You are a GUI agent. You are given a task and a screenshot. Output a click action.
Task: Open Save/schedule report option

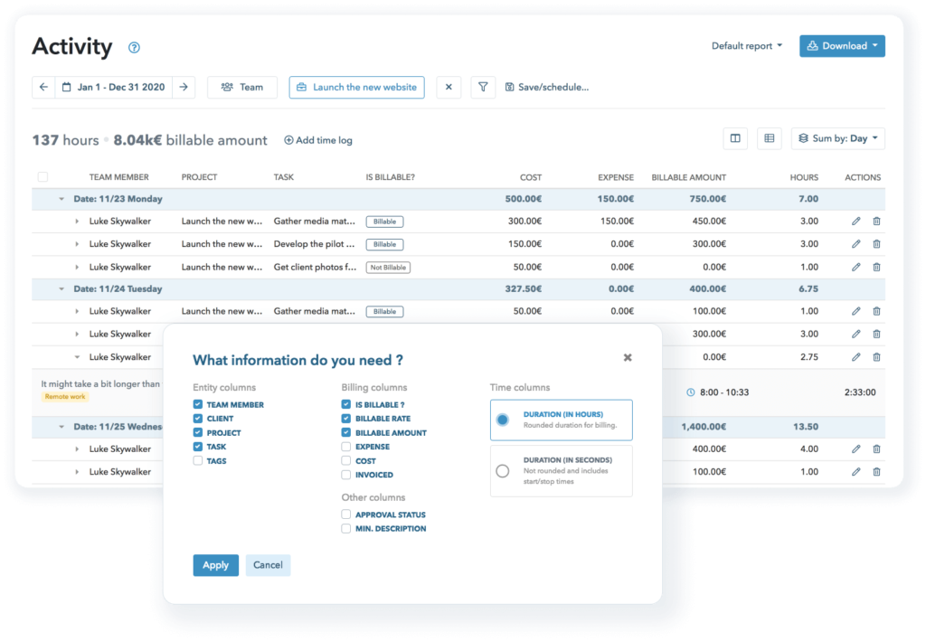[547, 88]
